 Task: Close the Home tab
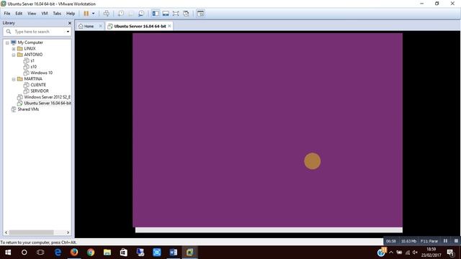(x=101, y=26)
